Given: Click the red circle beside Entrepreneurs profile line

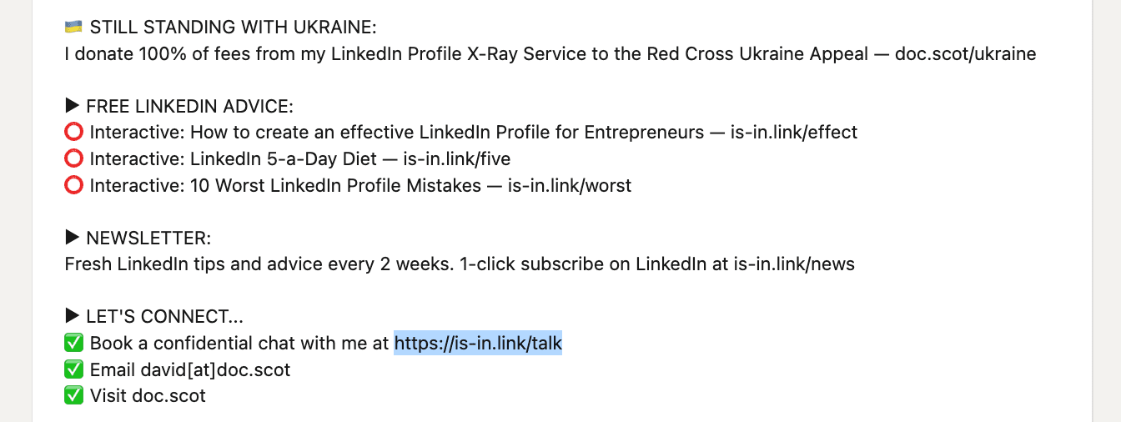Looking at the screenshot, I should [x=73, y=133].
